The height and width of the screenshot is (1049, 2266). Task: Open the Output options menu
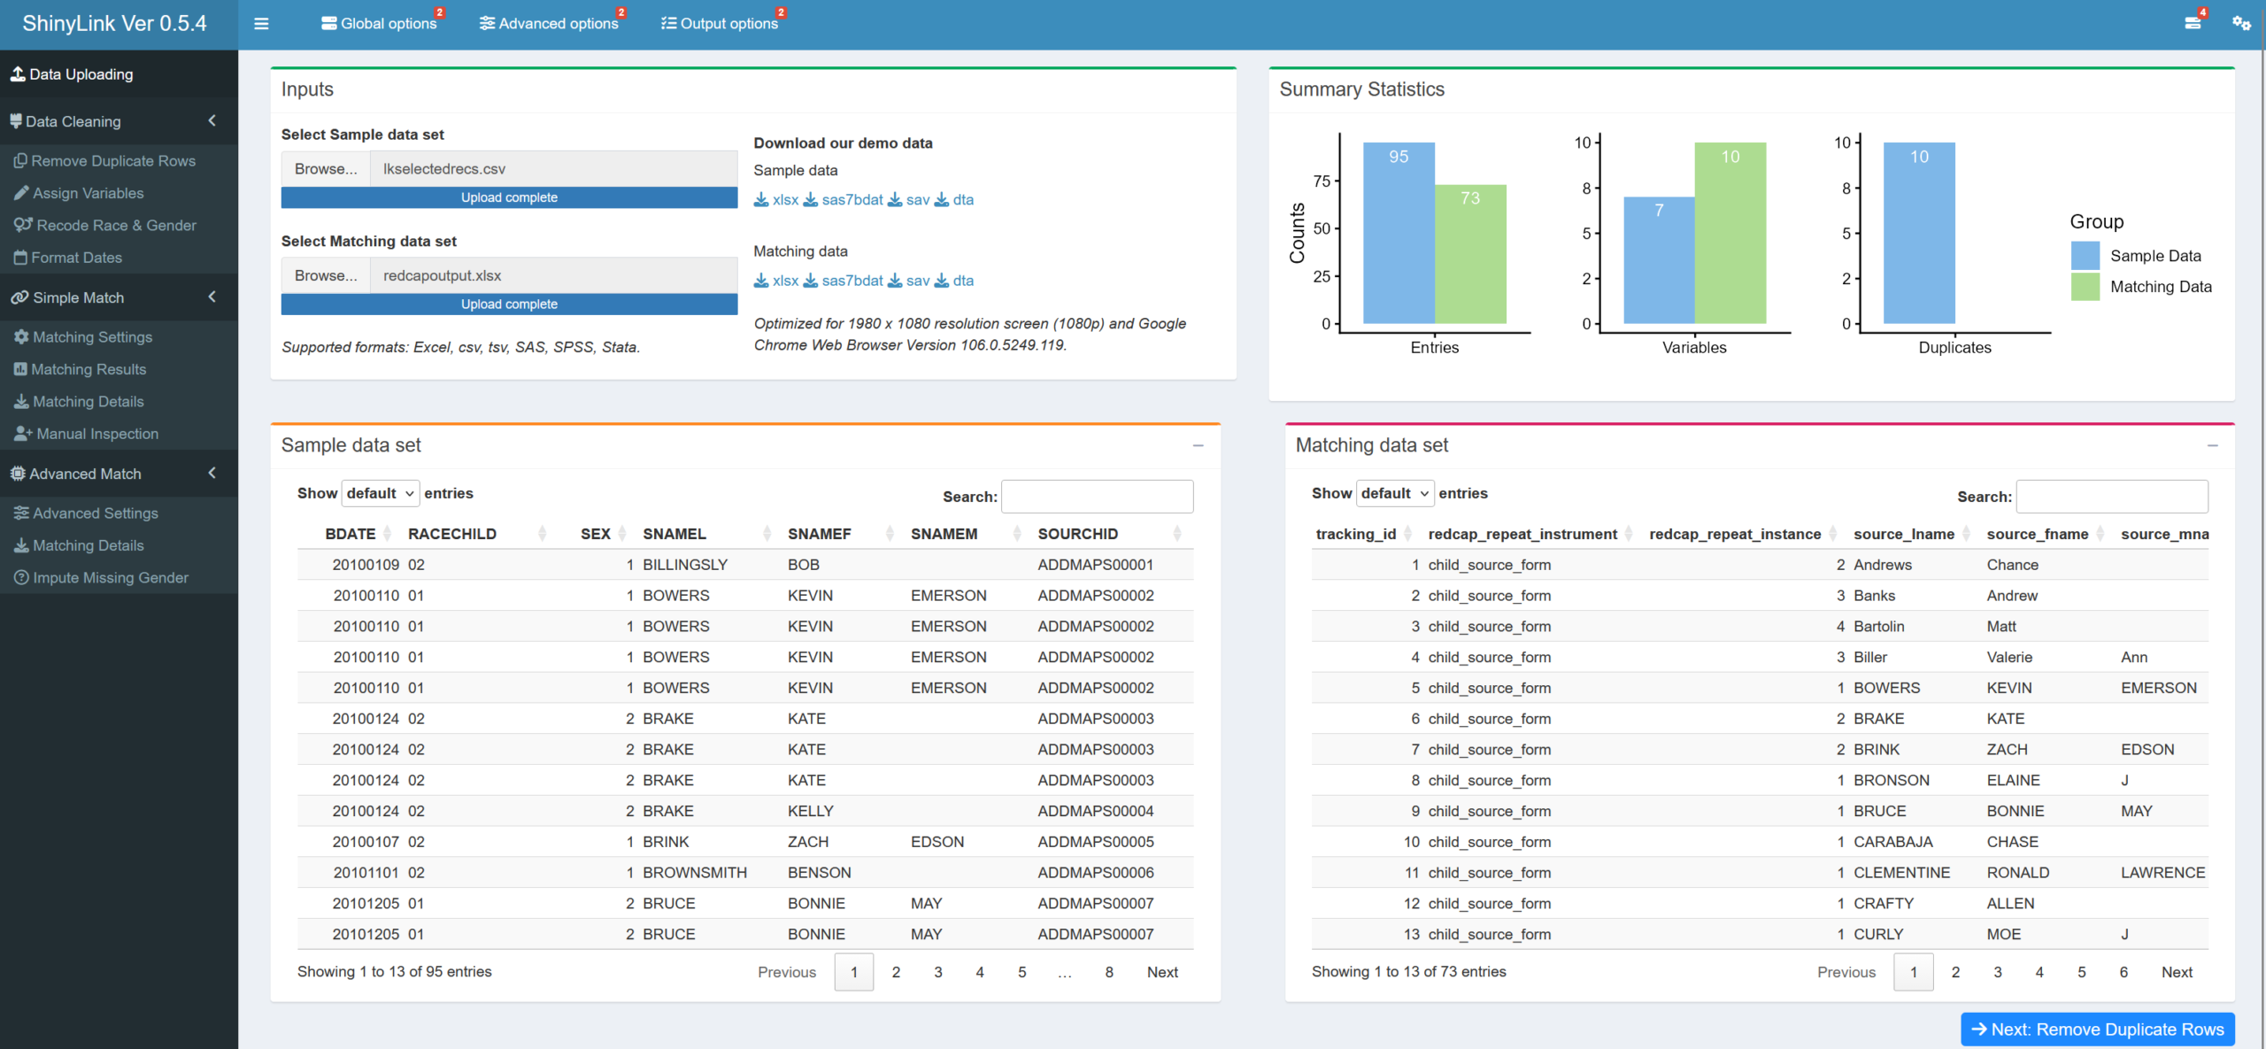click(x=720, y=24)
